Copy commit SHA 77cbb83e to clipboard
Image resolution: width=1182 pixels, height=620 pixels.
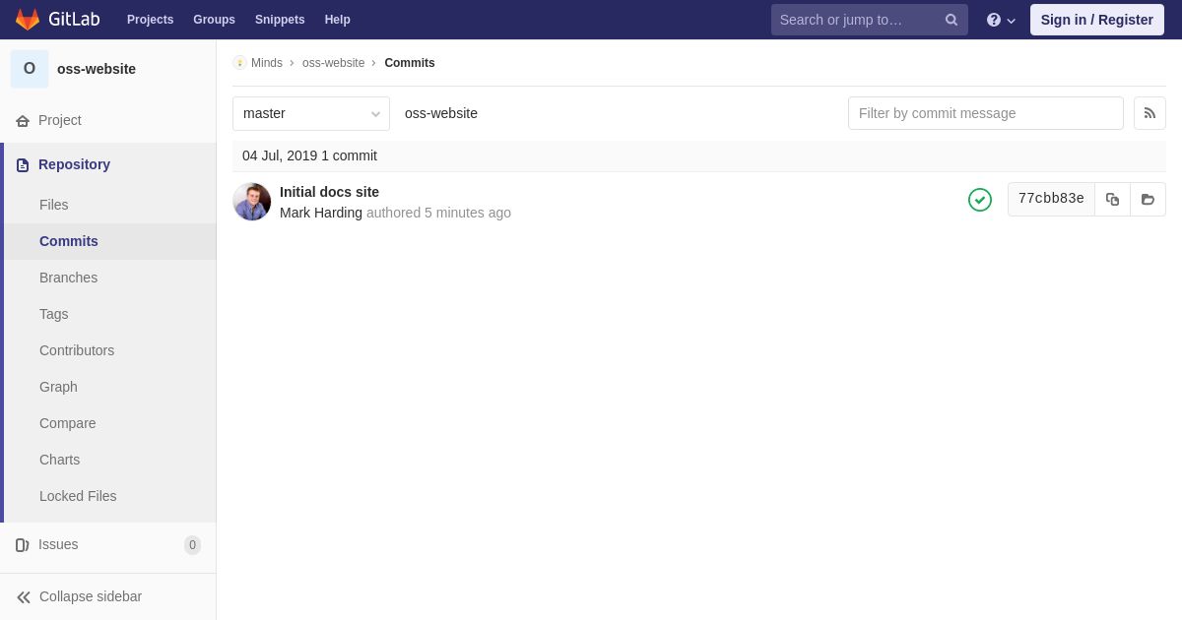point(1112,199)
